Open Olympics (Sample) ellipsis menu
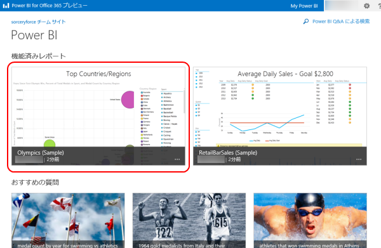 (177, 159)
